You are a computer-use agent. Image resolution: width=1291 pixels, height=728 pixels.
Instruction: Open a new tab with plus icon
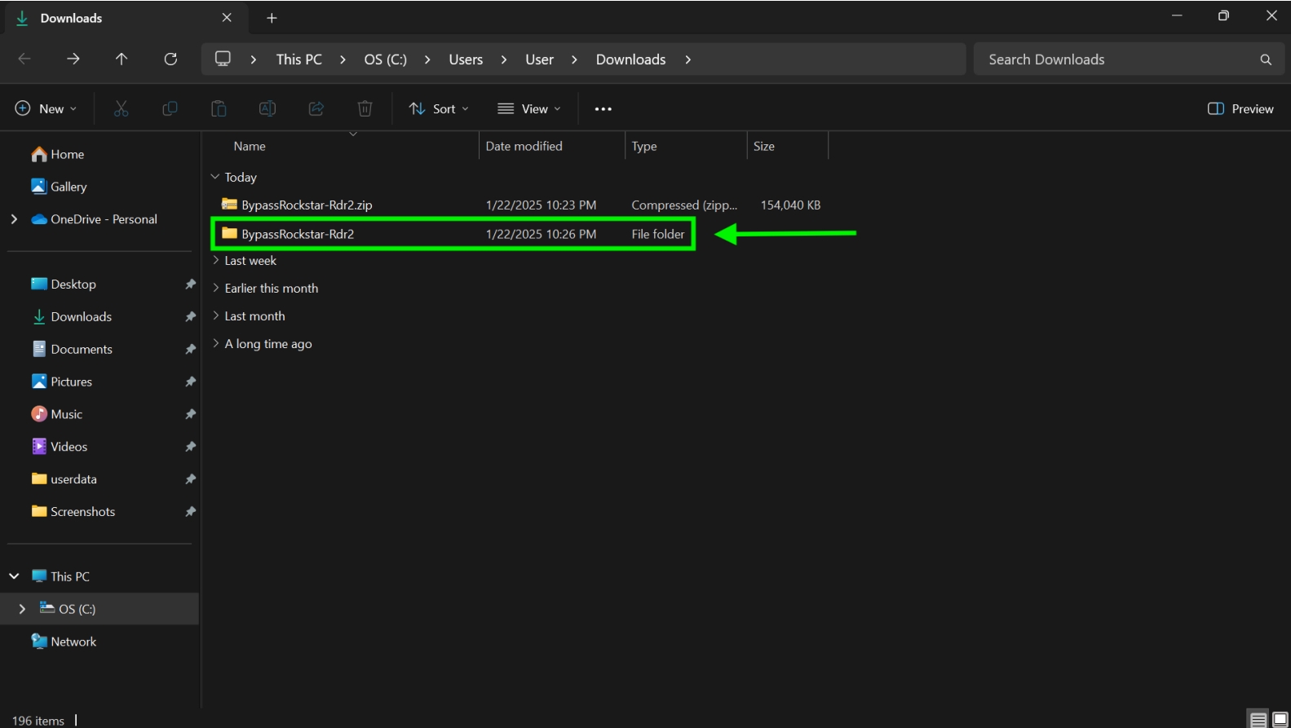[x=272, y=18]
